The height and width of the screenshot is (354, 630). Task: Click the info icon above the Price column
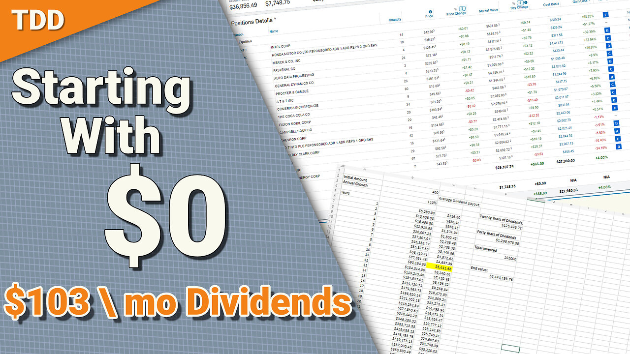(430, 12)
